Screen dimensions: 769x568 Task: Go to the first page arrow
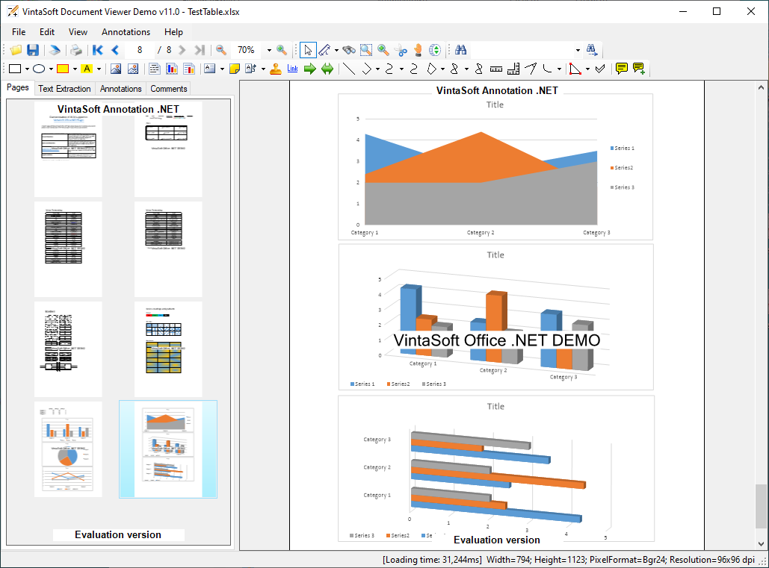[x=98, y=50]
